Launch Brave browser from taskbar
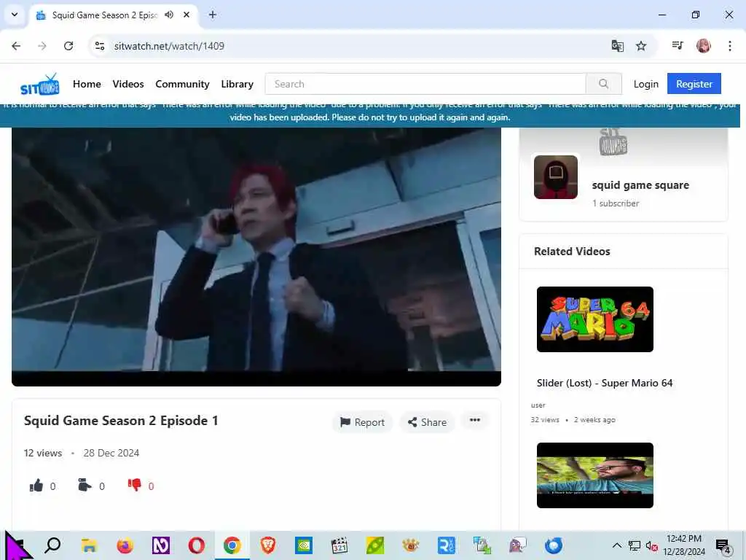The image size is (746, 560). pos(268,545)
